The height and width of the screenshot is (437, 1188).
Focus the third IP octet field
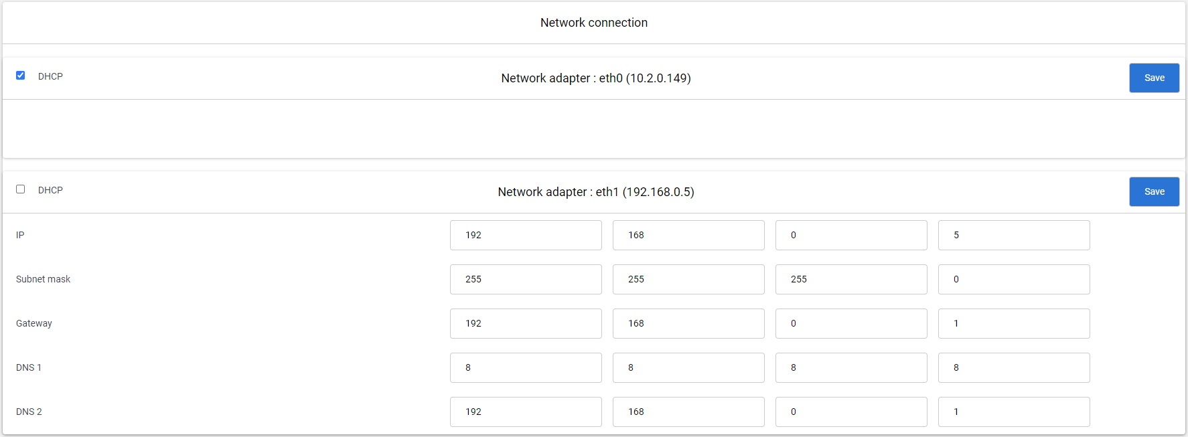click(x=851, y=235)
